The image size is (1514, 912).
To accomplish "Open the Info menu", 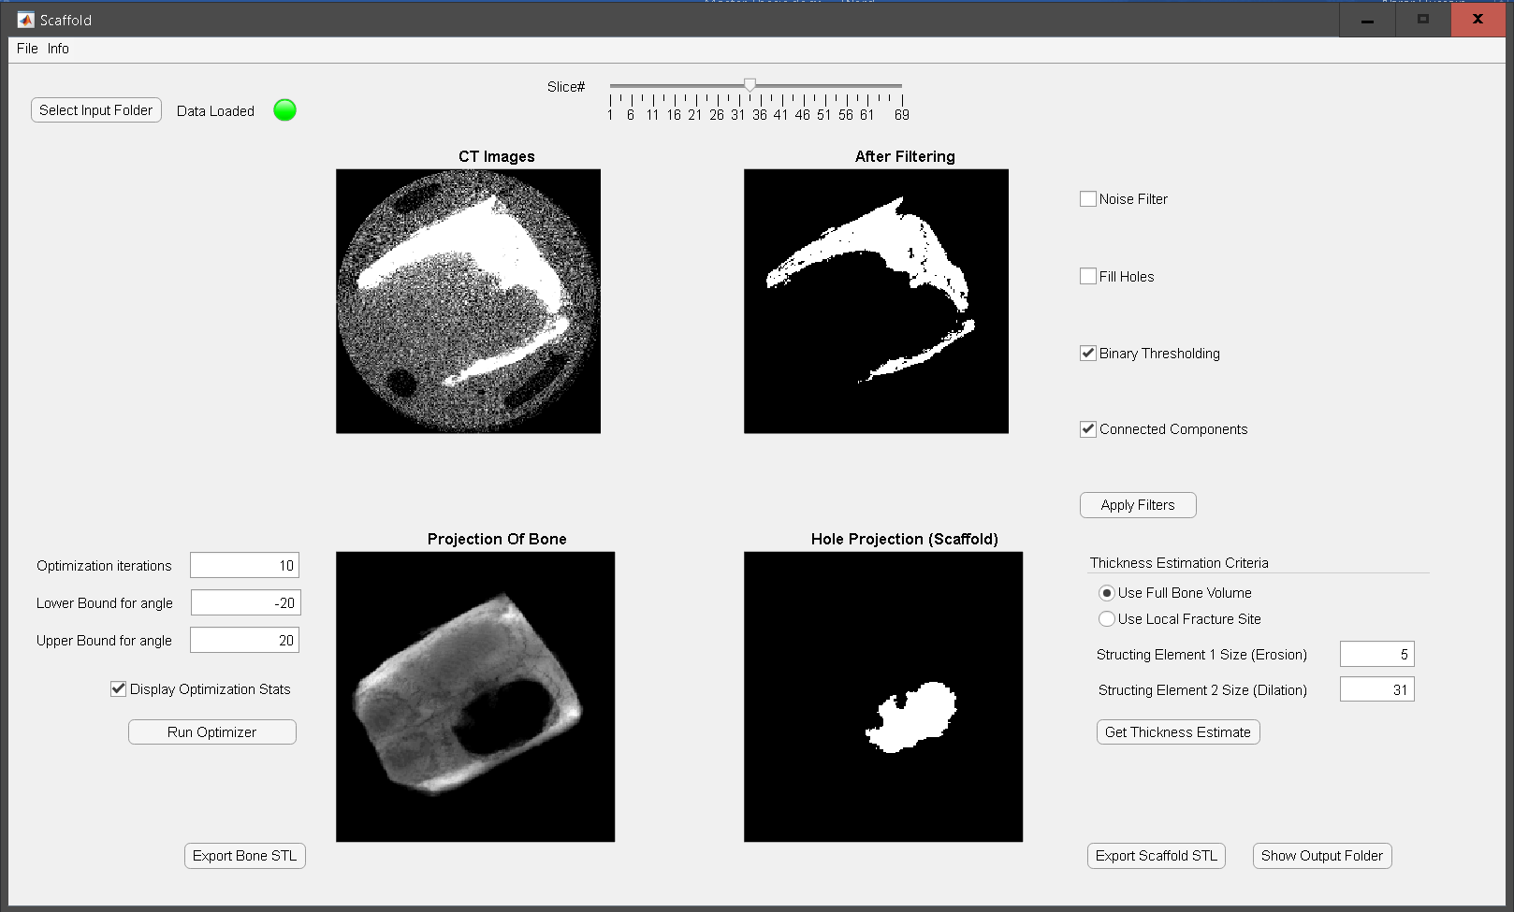I will coord(58,49).
